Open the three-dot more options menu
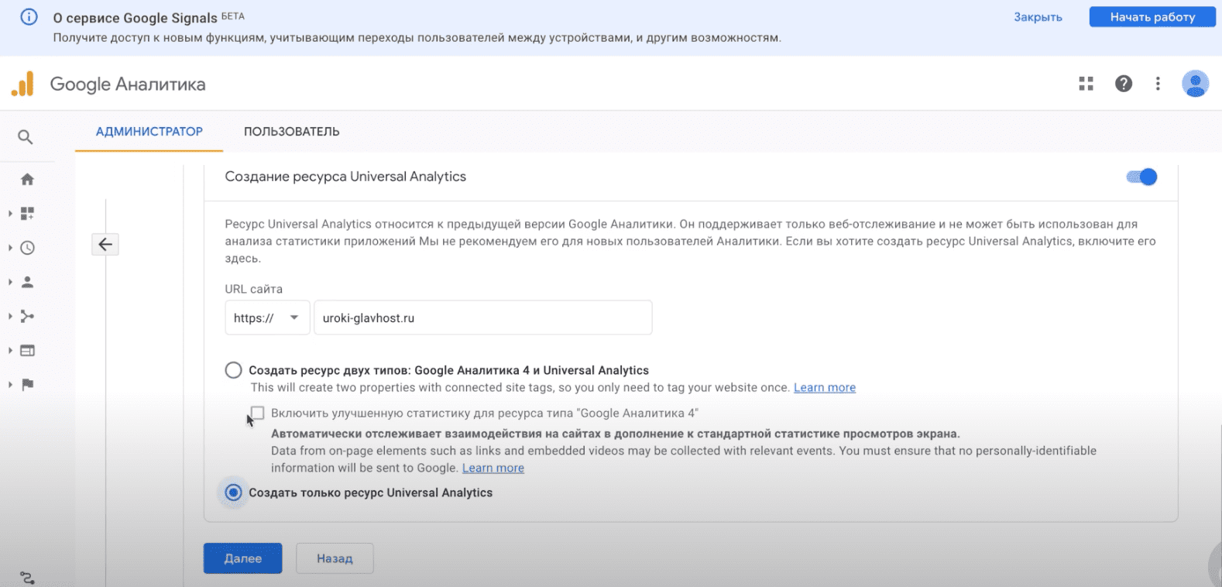This screenshot has width=1222, height=587. [1158, 84]
